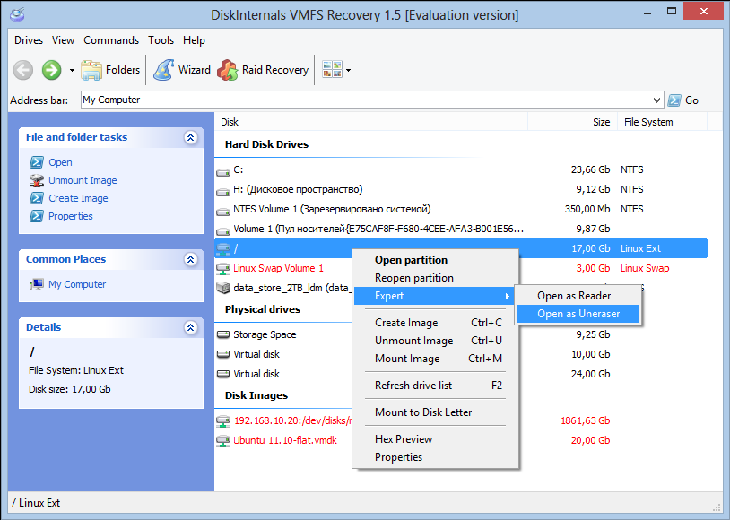
Task: Click the Go button label
Action: (x=691, y=100)
